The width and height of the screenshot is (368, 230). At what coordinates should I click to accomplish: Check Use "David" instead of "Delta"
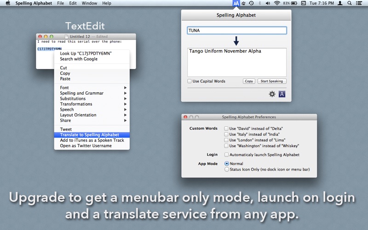[x=226, y=129]
